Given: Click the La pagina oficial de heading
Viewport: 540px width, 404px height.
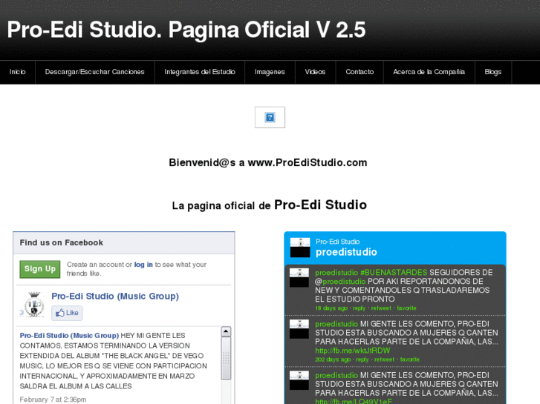Looking at the screenshot, I should click(x=221, y=205).
